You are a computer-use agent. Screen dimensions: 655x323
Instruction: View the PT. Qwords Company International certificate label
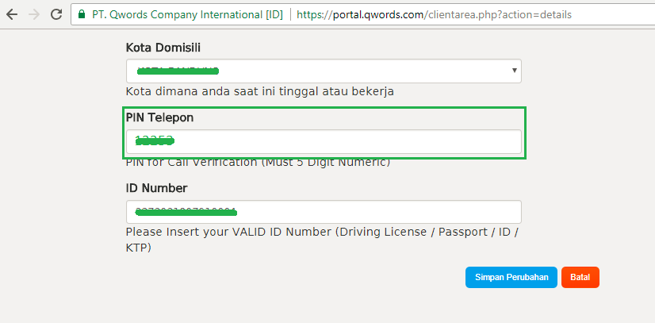tap(187, 14)
